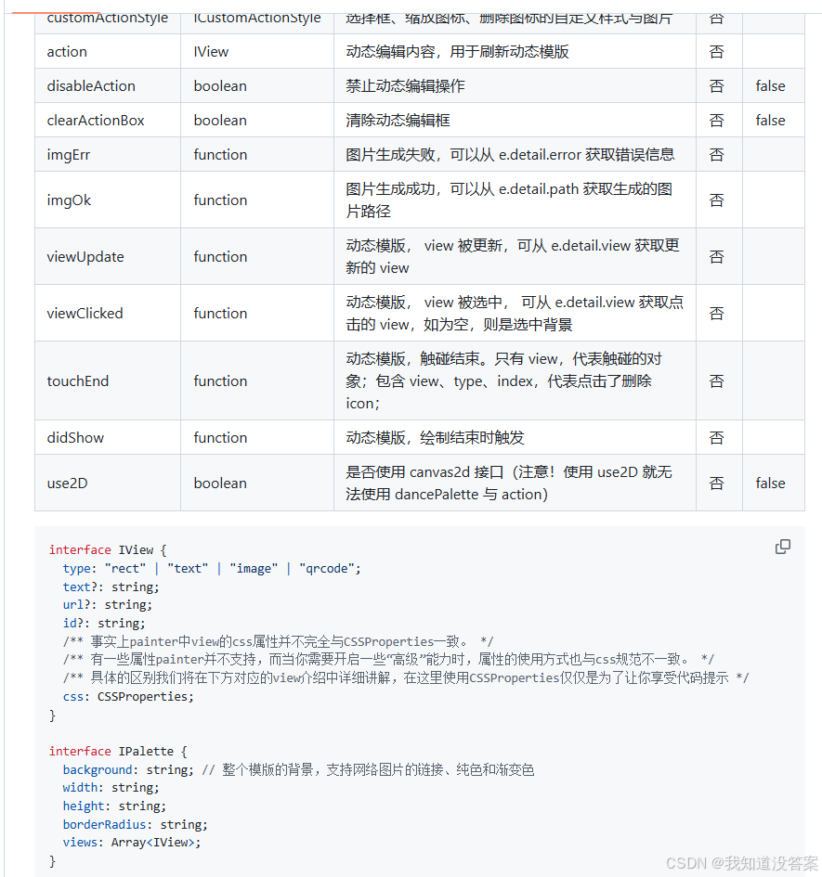Click description mentioning e.detail.path
The width and height of the screenshot is (822, 877).
coord(508,200)
